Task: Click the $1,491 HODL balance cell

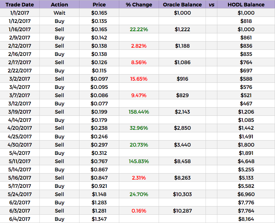Action: (x=246, y=137)
